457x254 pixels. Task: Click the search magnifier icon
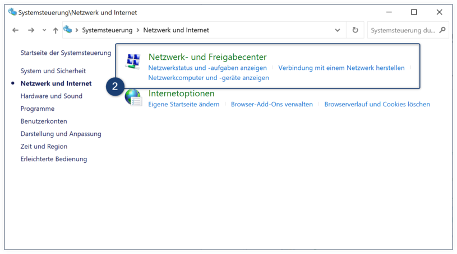[442, 30]
